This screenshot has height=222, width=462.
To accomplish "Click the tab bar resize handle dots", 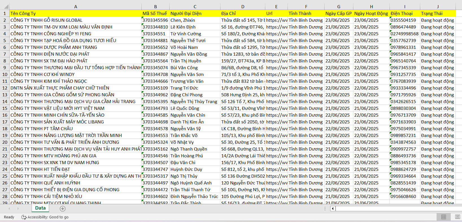I will coord(325,208).
